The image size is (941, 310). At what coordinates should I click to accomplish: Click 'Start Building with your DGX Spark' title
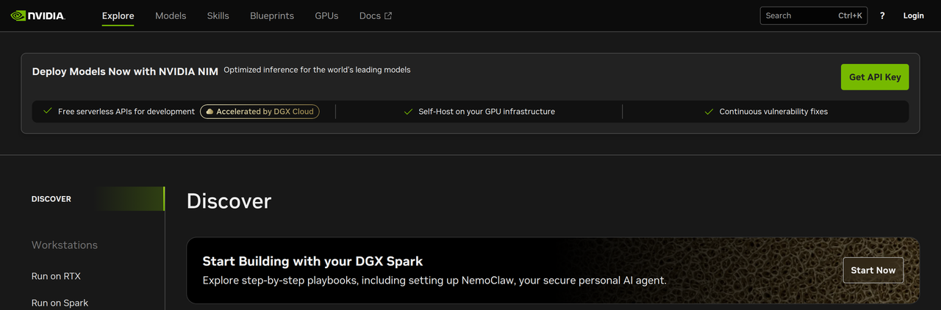(x=312, y=262)
